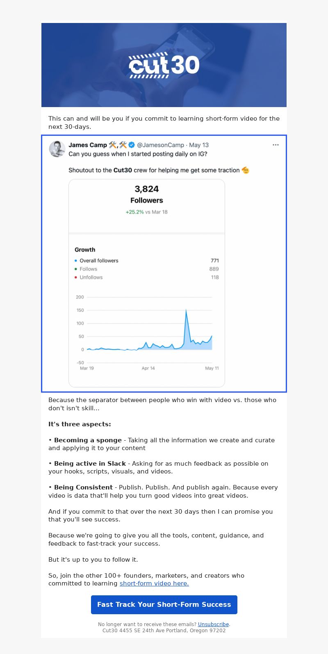Open the @JamesonCamp handle
The width and height of the screenshot is (328, 654).
click(160, 145)
